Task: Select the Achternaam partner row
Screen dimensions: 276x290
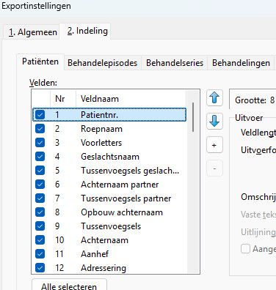Action: coord(109,185)
